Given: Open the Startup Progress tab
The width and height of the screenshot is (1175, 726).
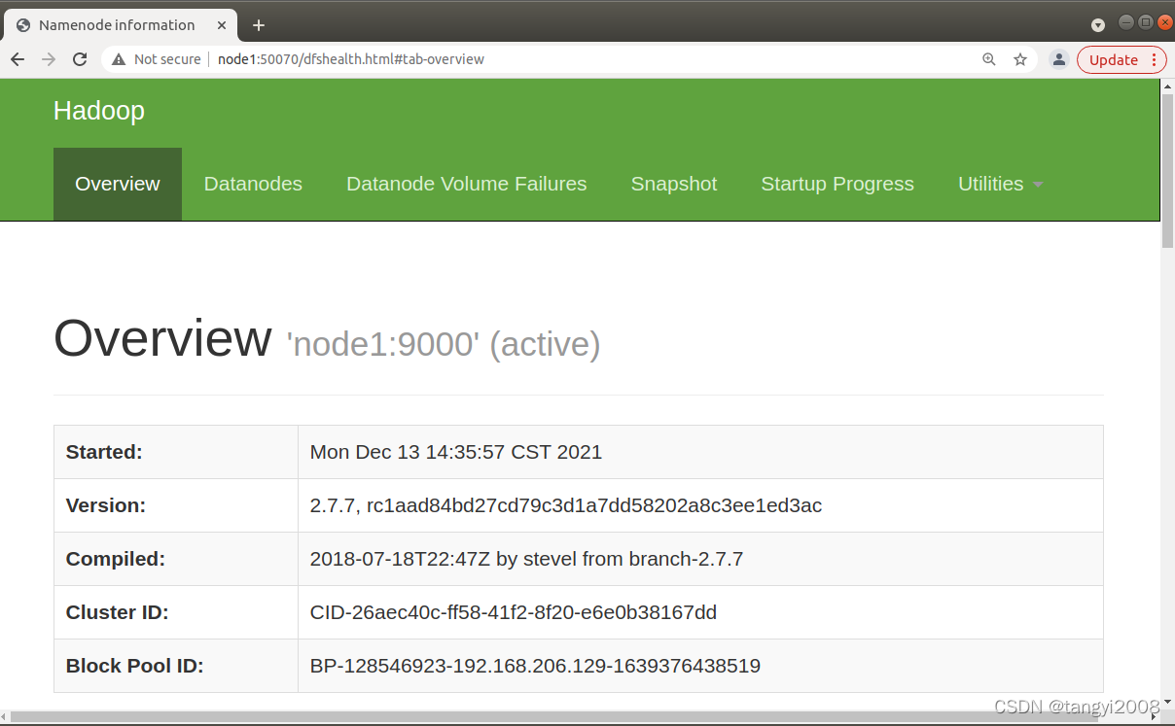Looking at the screenshot, I should coord(837,184).
